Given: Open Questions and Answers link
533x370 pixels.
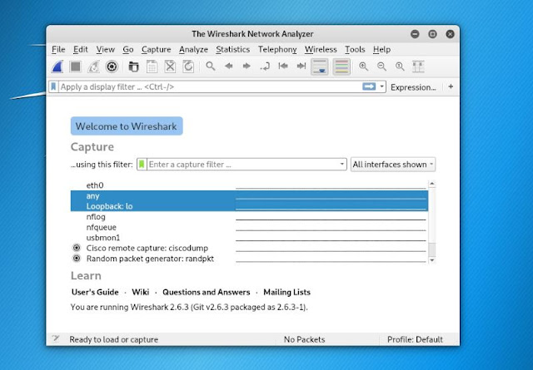Looking at the screenshot, I should pyautogui.click(x=206, y=293).
